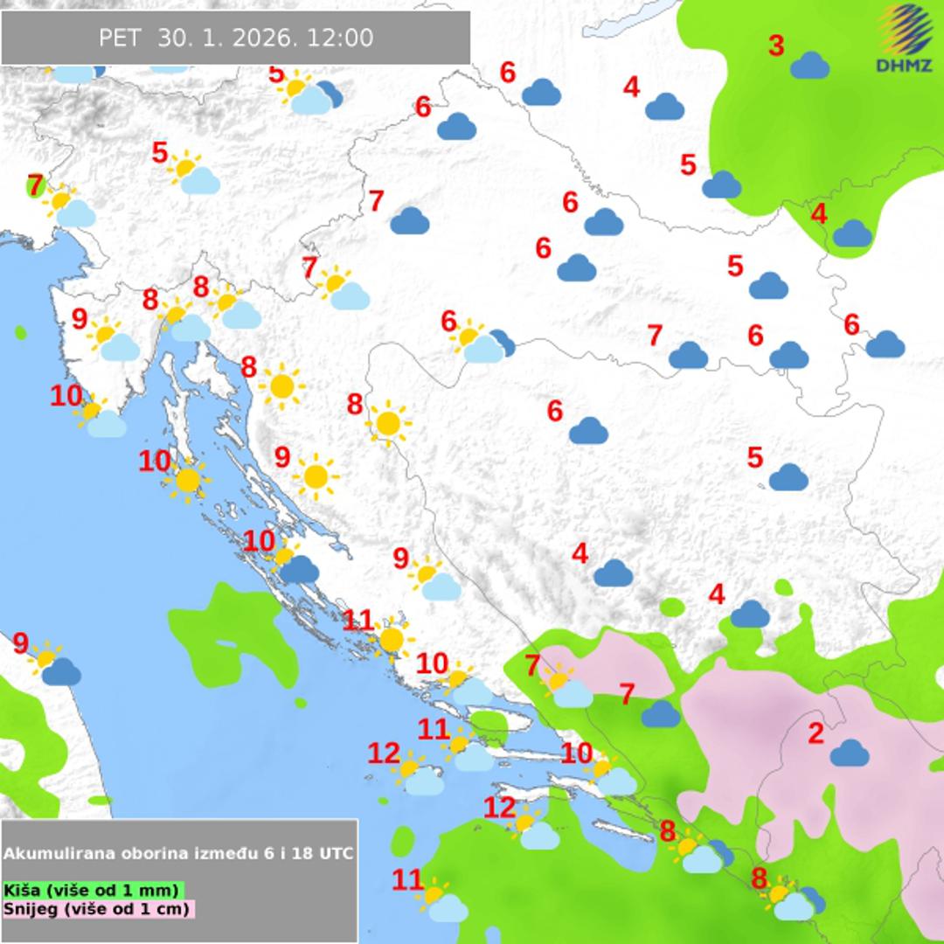Viewport: 944px width, 944px height.
Task: Click sun with dark cloud beside 9
Action: (56, 666)
